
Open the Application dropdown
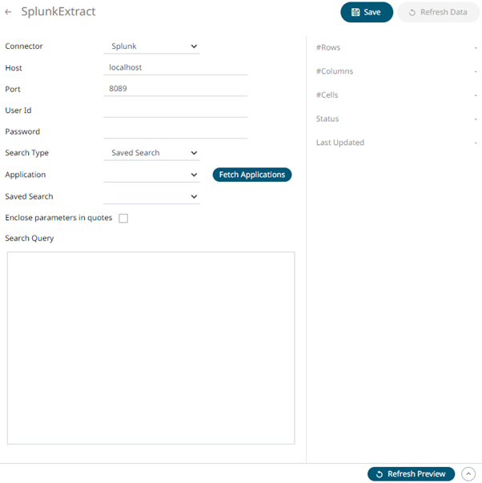point(151,175)
